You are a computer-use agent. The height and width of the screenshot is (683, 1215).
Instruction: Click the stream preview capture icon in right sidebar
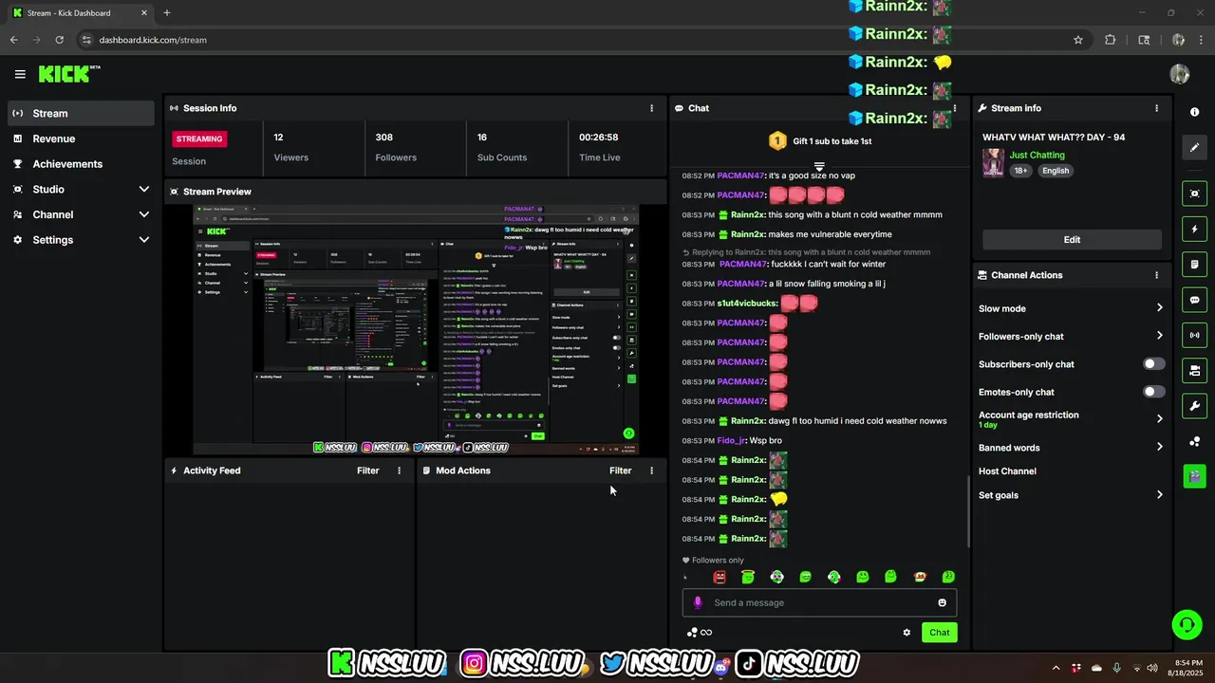coord(1194,194)
